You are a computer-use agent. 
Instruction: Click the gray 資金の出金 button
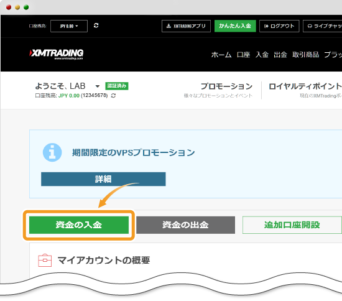[186, 225]
